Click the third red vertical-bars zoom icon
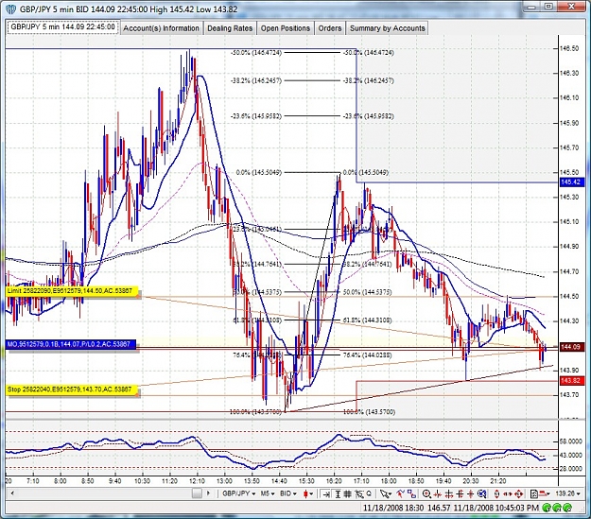 [x=460, y=494]
